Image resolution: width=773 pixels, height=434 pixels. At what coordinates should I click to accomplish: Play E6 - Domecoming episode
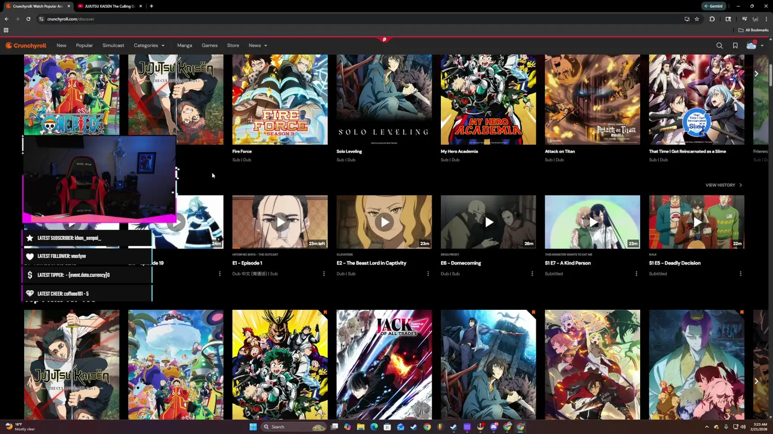(489, 222)
